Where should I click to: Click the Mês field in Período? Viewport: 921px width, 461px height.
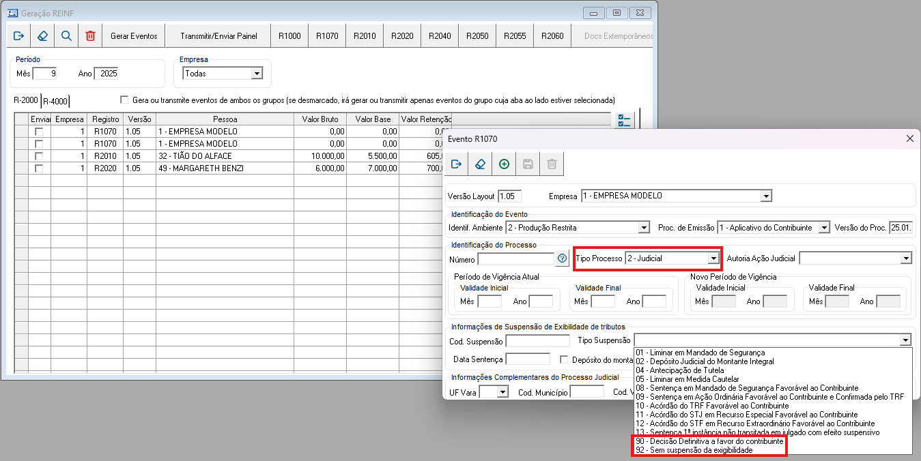pyautogui.click(x=45, y=74)
